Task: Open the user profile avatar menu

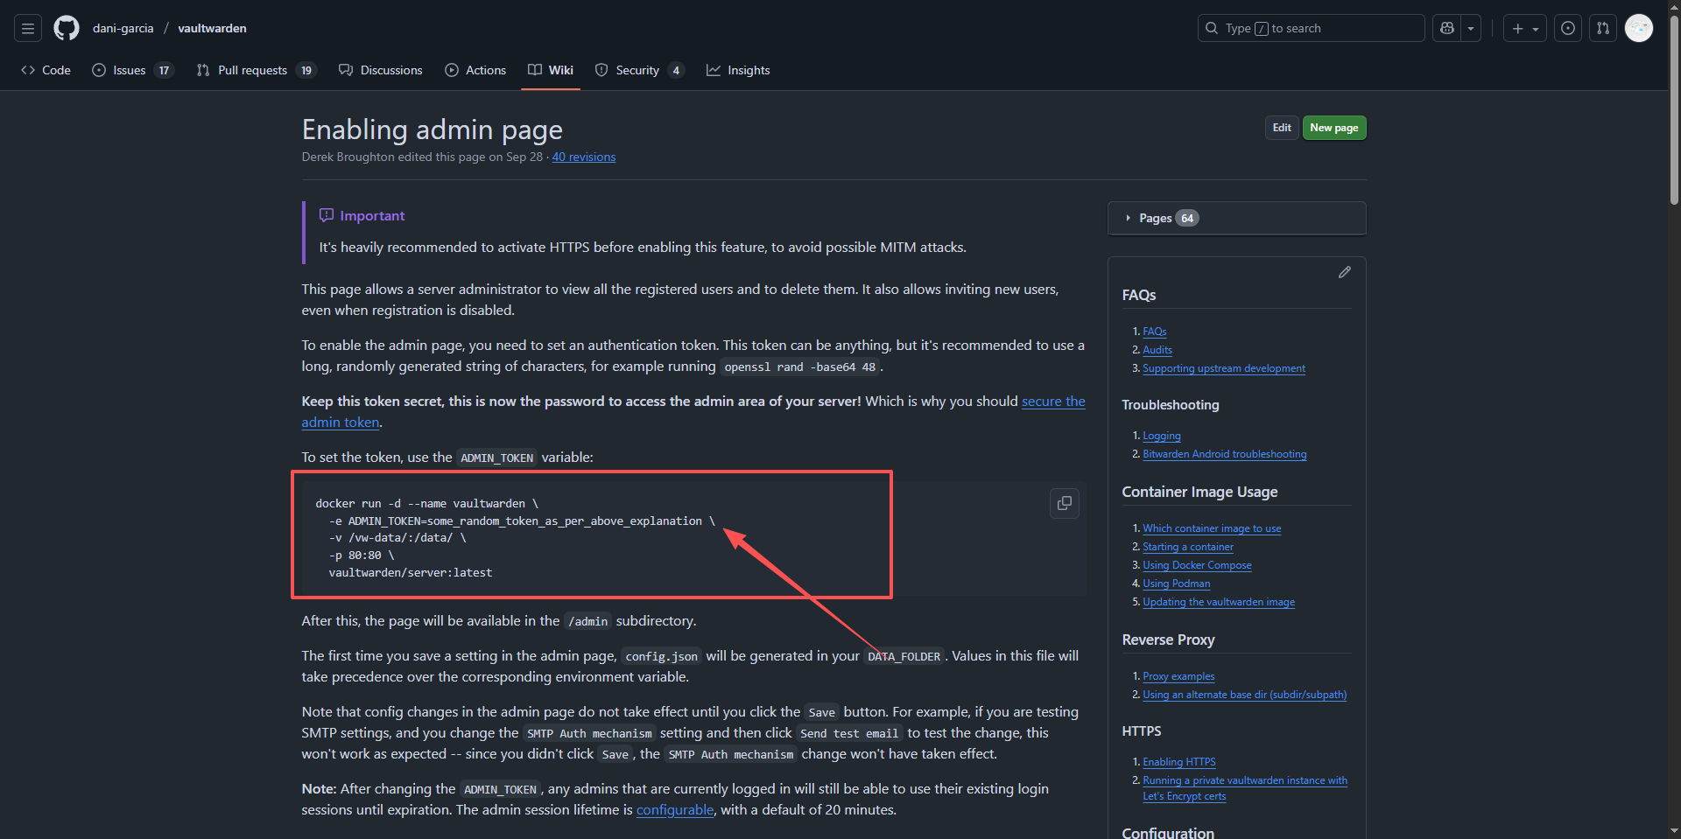Action: pos(1638,28)
